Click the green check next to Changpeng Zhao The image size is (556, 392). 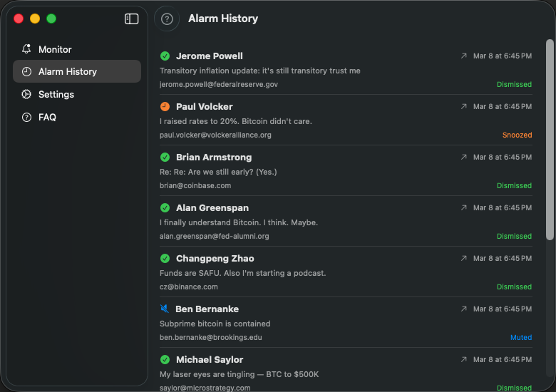coord(165,259)
